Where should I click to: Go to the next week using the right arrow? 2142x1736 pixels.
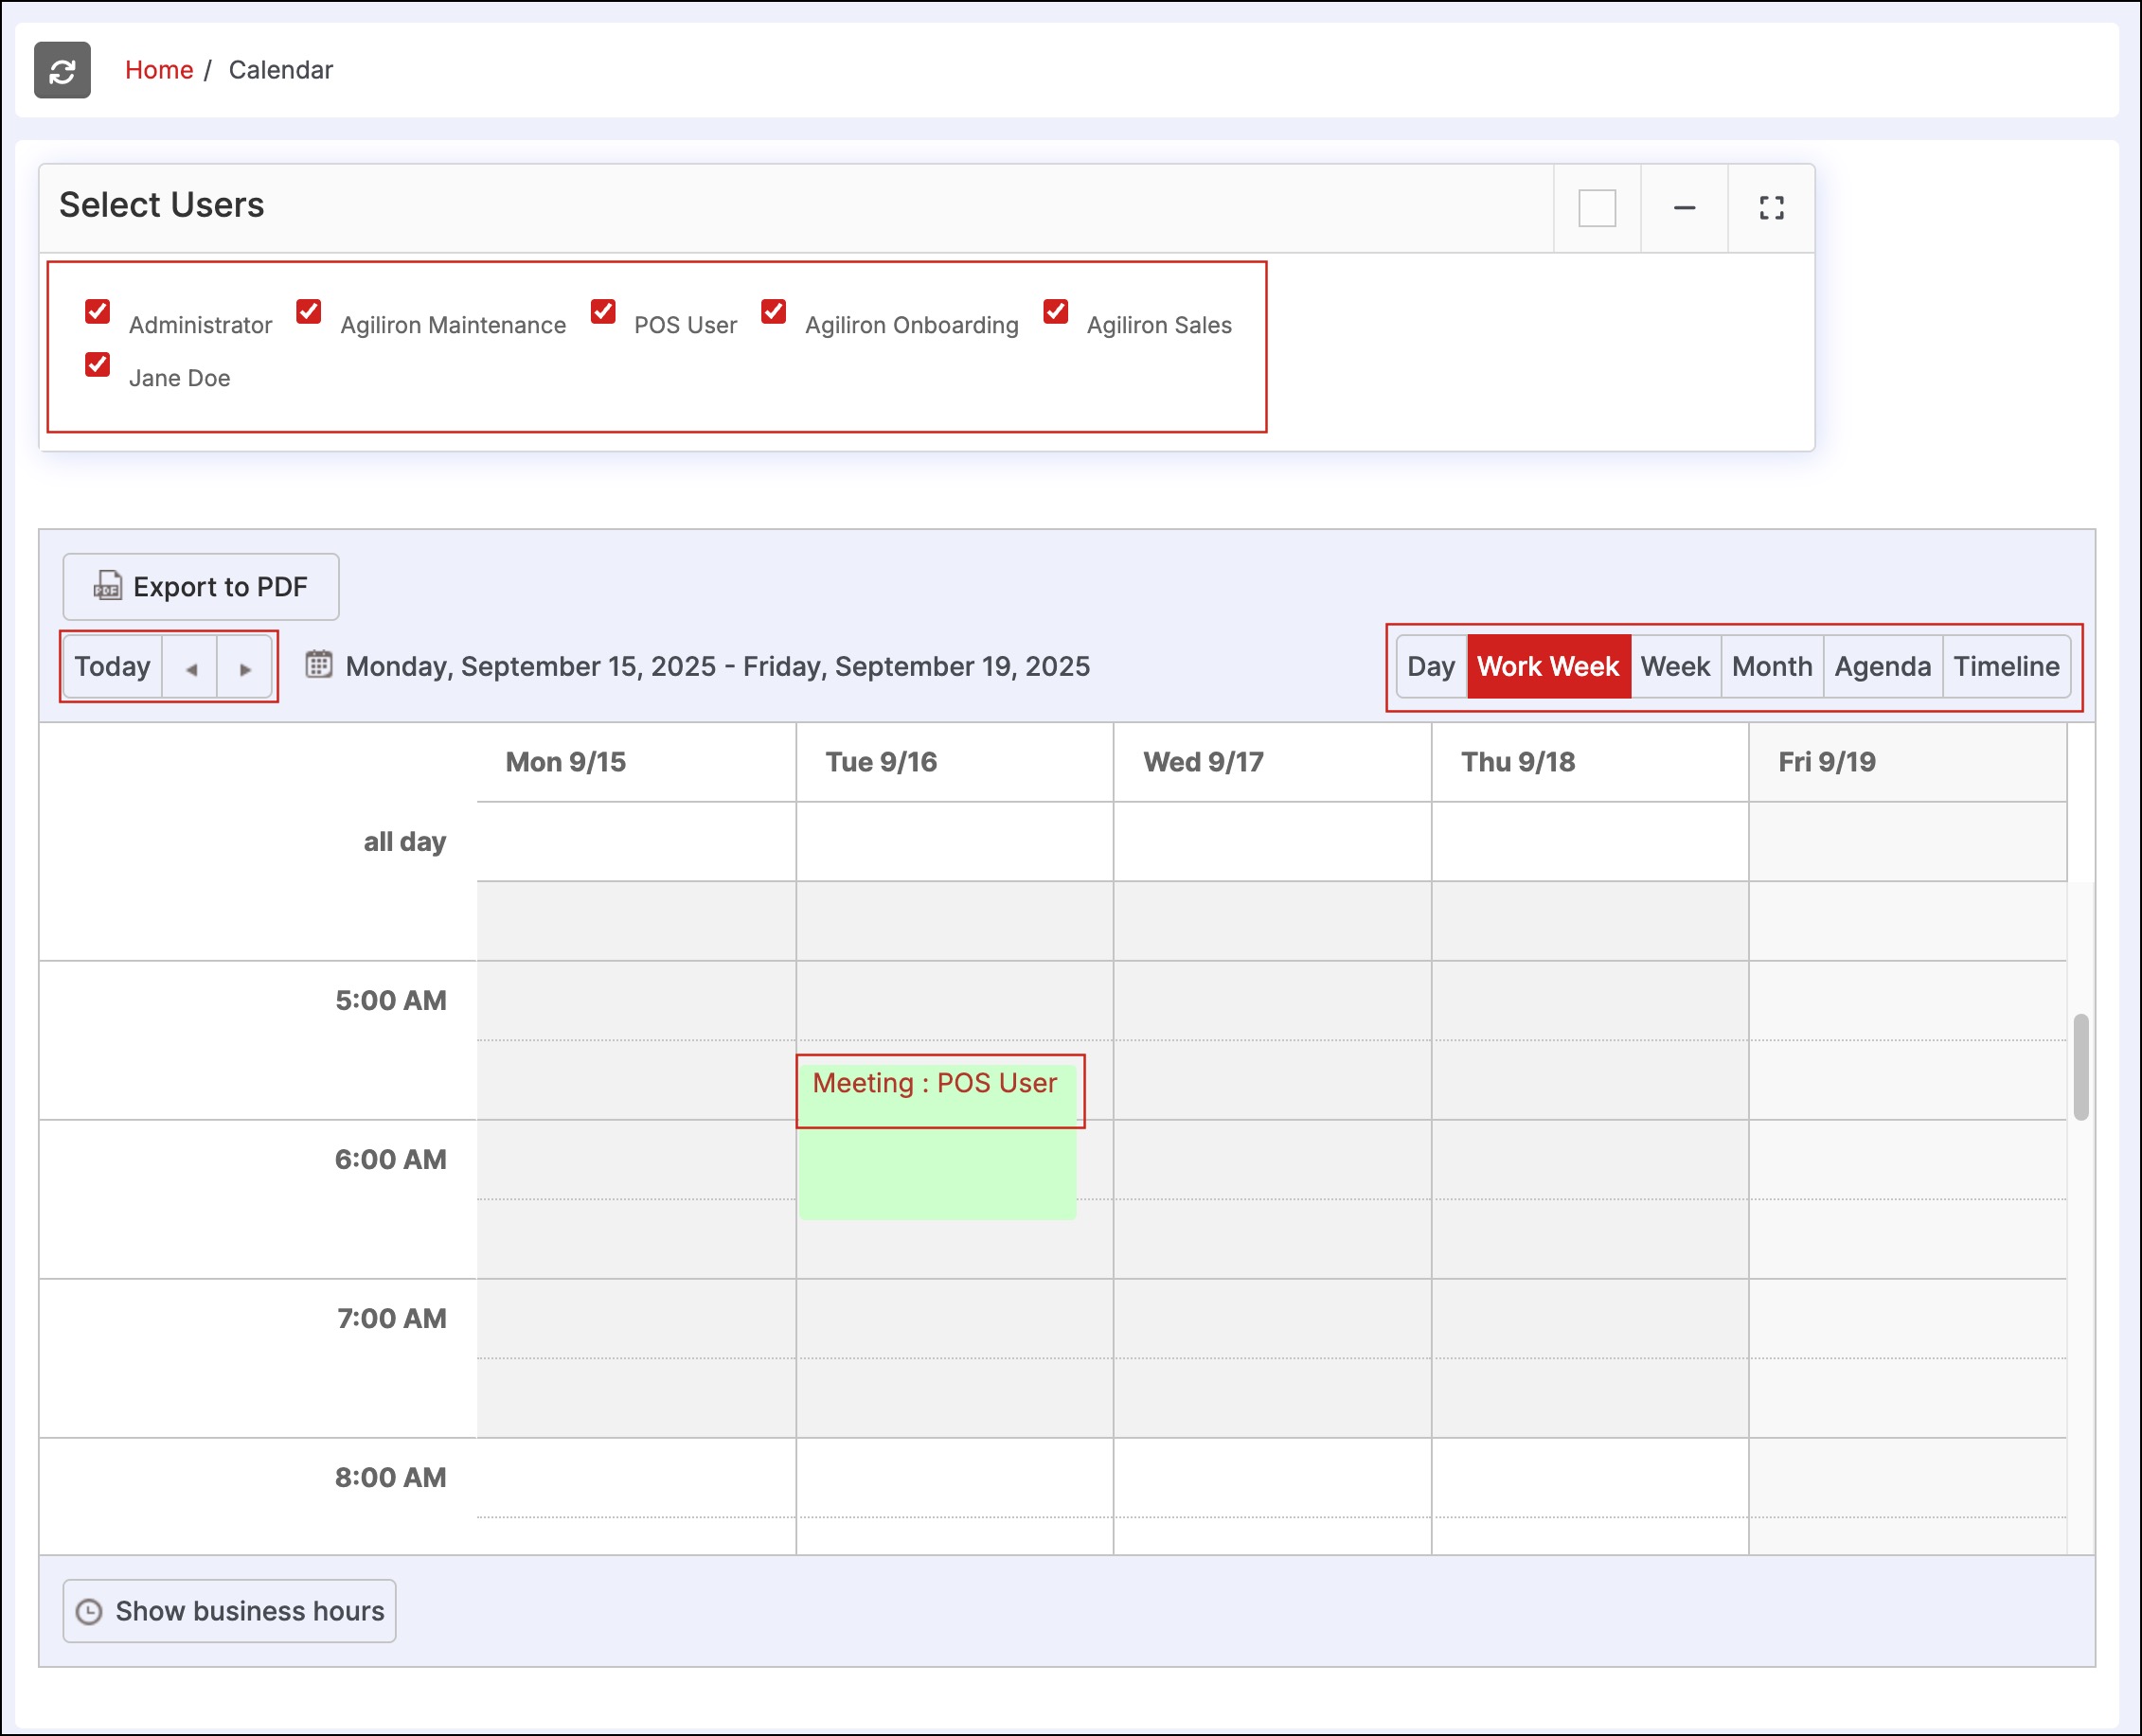point(245,668)
